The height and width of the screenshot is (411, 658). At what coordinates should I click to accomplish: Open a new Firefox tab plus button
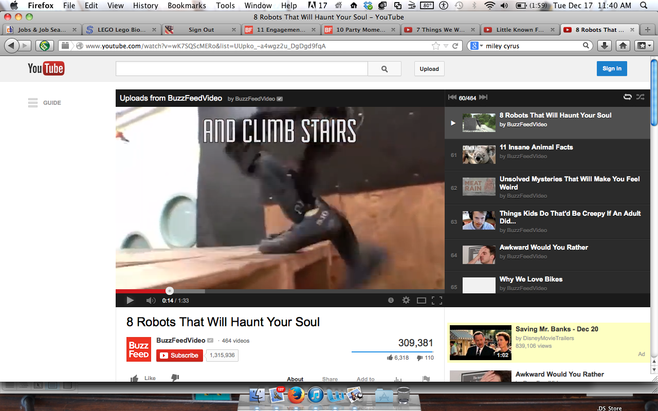click(x=648, y=30)
